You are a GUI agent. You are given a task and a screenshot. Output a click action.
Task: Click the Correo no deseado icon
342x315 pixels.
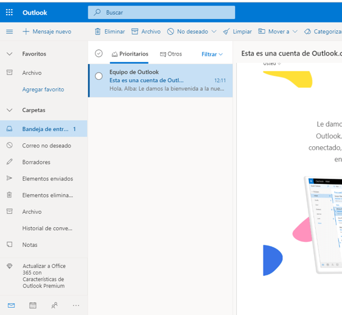9,145
